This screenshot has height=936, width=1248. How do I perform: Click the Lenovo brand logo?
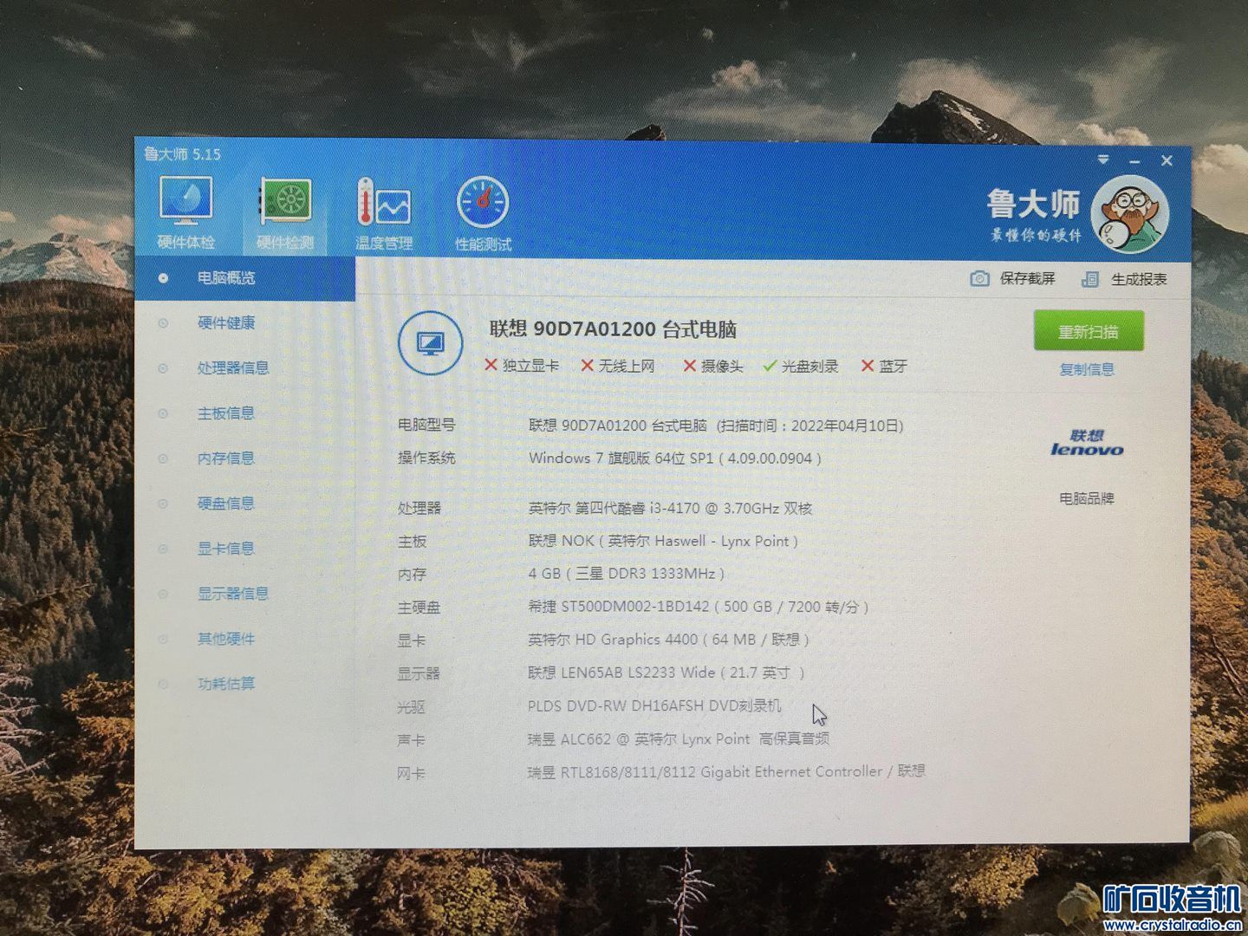point(1087,443)
